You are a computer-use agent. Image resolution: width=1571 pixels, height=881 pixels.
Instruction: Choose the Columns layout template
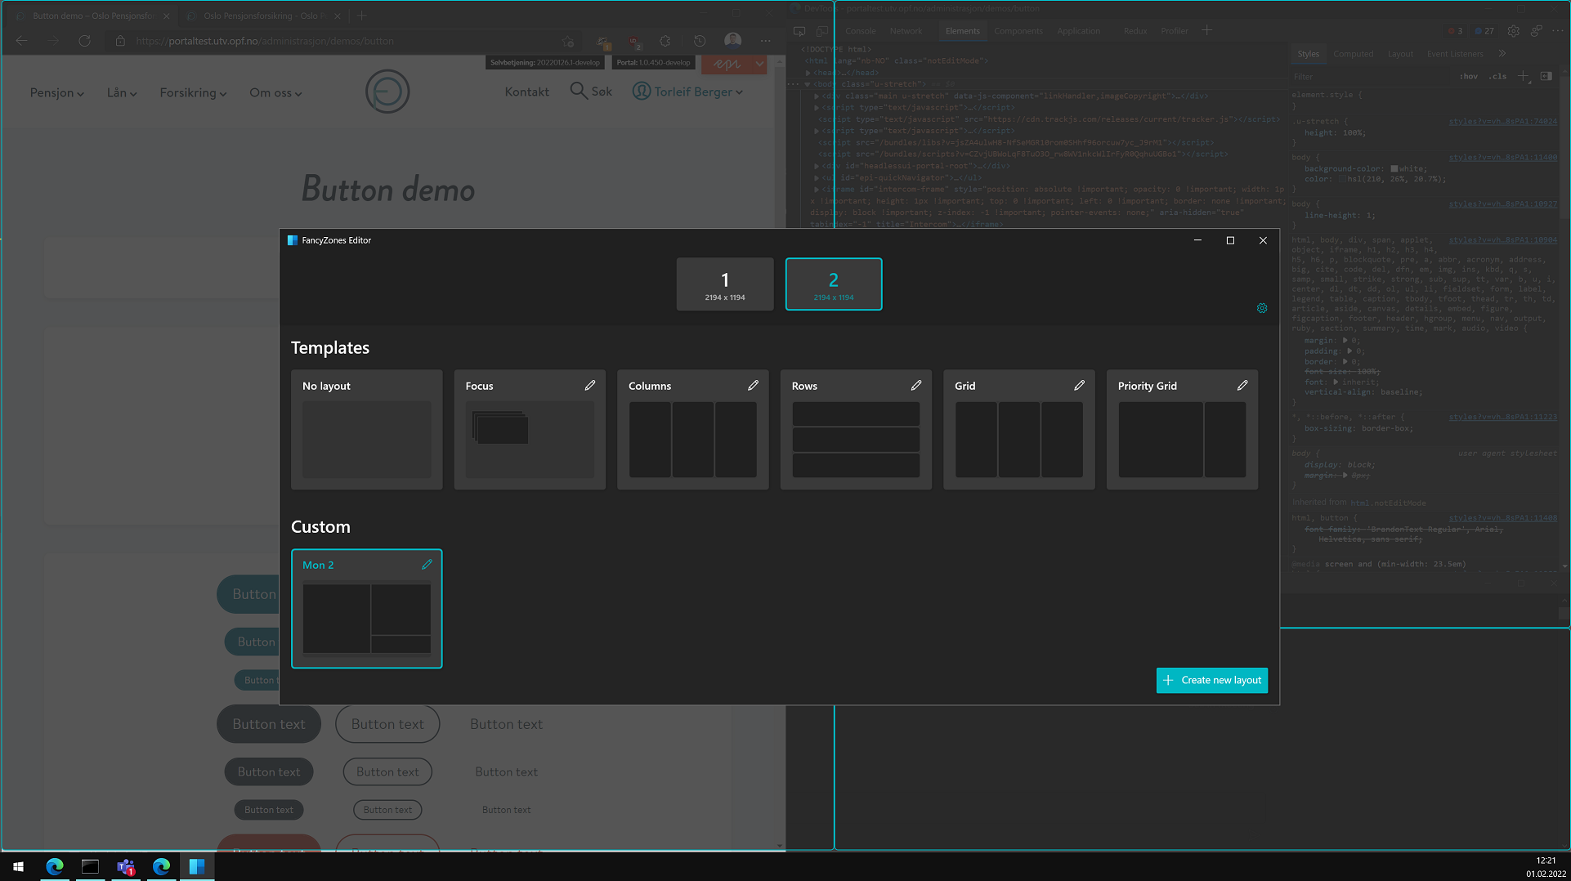(693, 430)
